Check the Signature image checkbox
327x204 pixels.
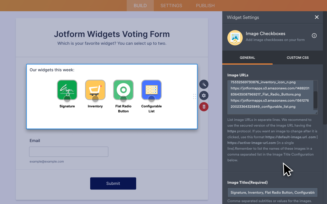tap(67, 98)
